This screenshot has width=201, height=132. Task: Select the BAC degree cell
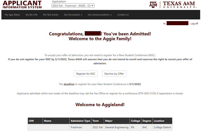point(147,127)
